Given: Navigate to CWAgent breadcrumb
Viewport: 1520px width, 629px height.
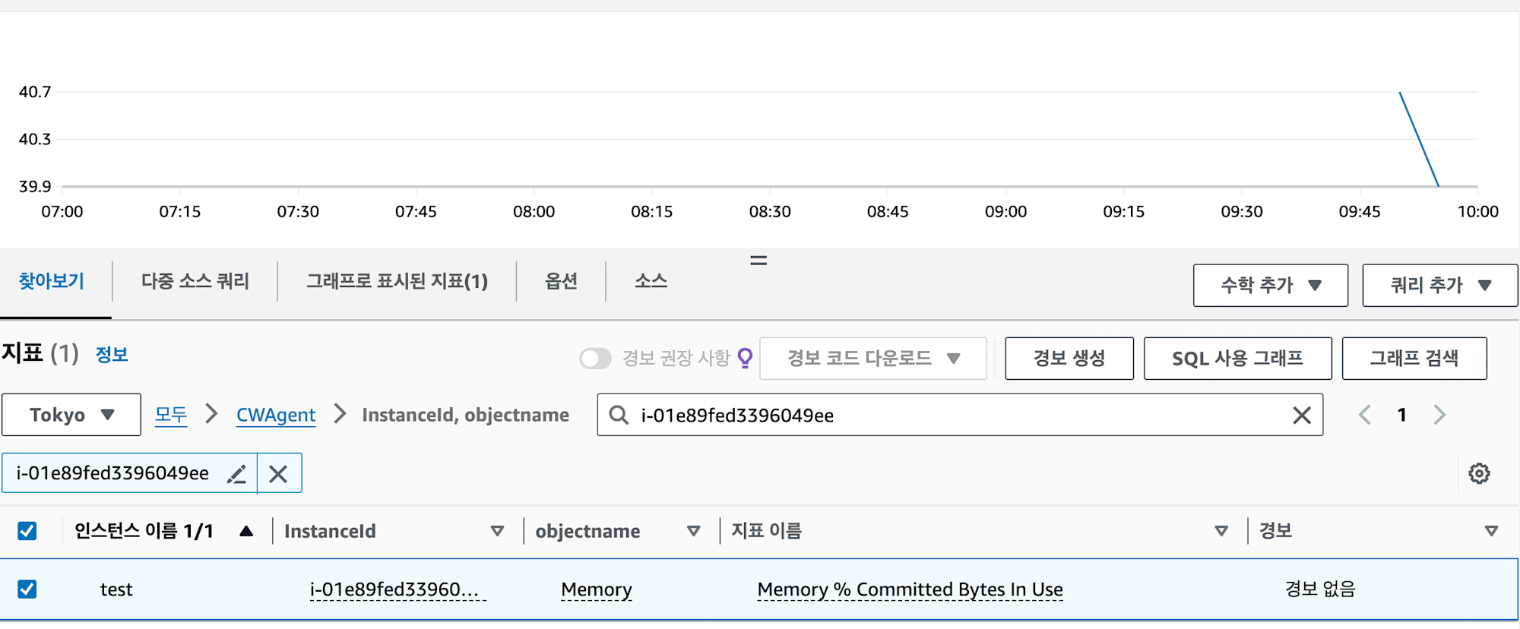Looking at the screenshot, I should point(276,415).
